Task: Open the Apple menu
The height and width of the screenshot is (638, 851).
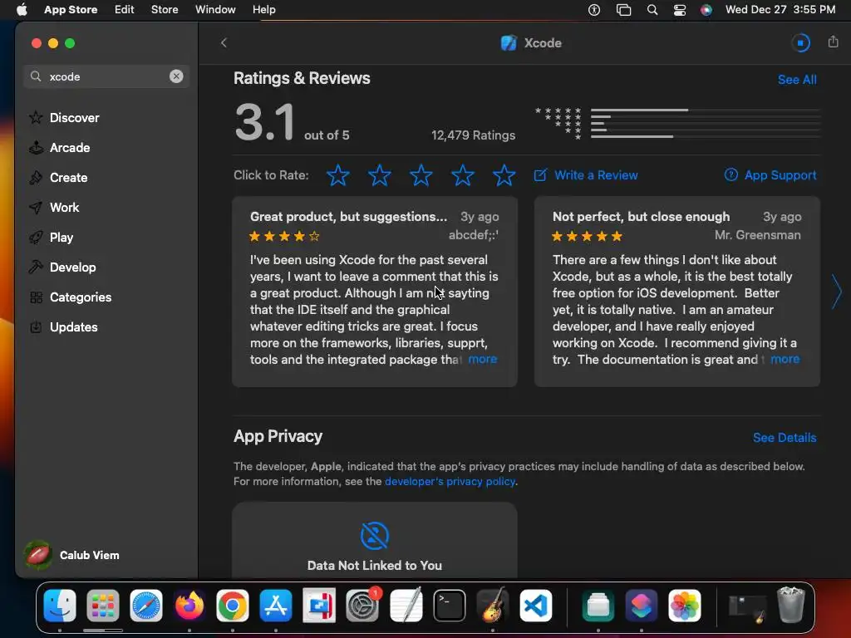Action: (22, 10)
